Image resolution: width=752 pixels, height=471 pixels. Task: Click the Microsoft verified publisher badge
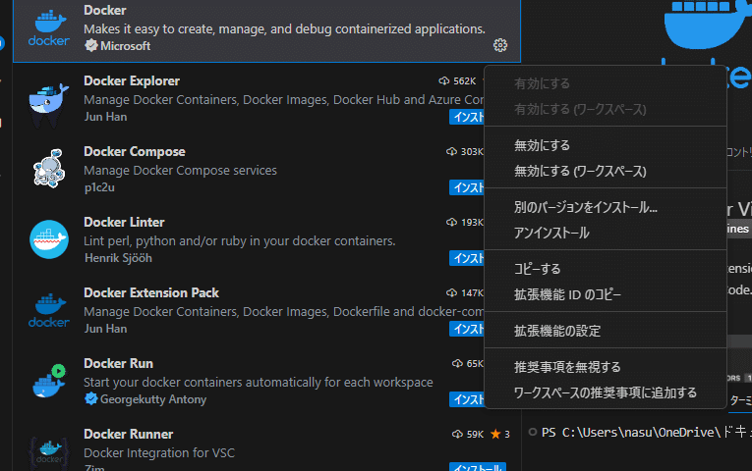click(x=91, y=46)
